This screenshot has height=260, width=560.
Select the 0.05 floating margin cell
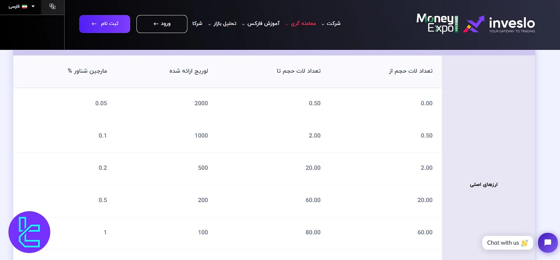(101, 103)
